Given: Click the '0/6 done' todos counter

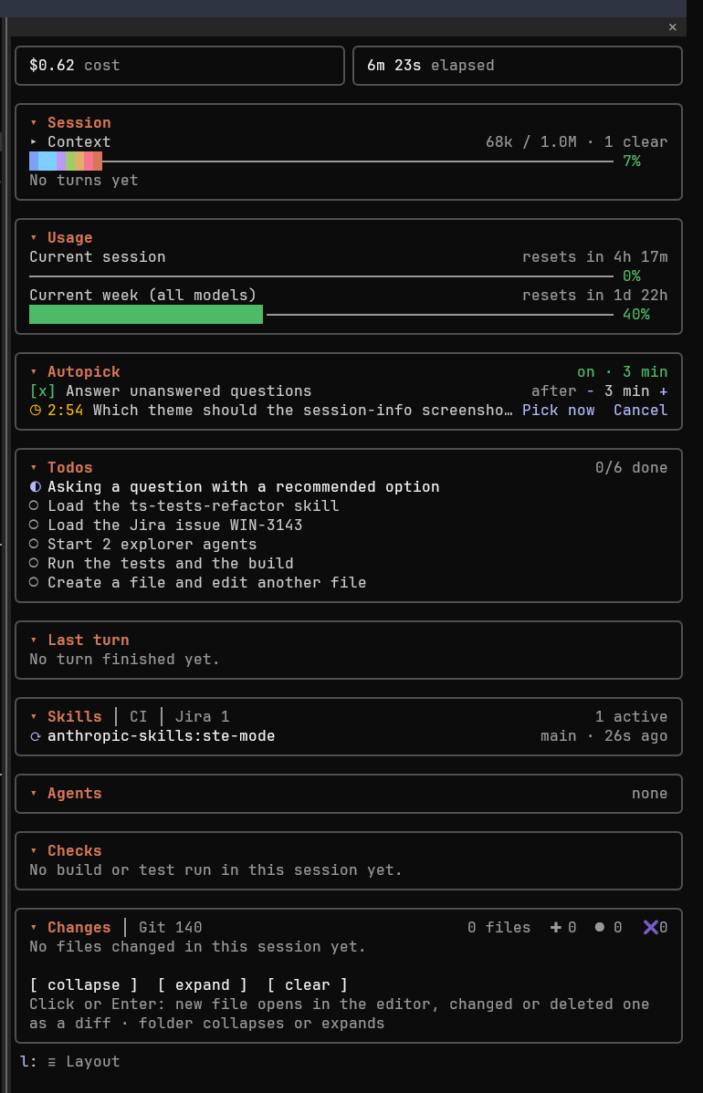Looking at the screenshot, I should point(632,468).
